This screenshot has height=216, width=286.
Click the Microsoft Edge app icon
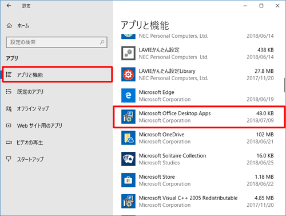pyautogui.click(x=128, y=96)
